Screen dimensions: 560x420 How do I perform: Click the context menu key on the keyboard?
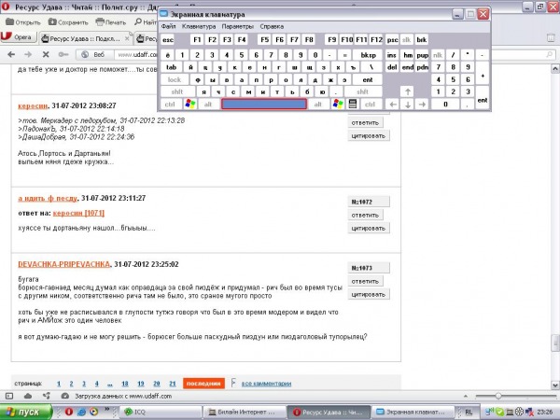pos(353,105)
